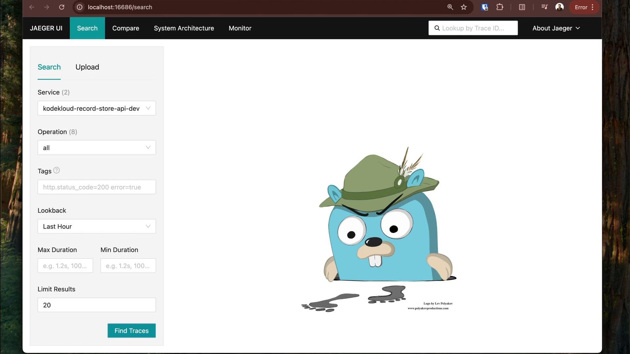Click the Min Duration input field
The width and height of the screenshot is (630, 354).
pos(128,266)
